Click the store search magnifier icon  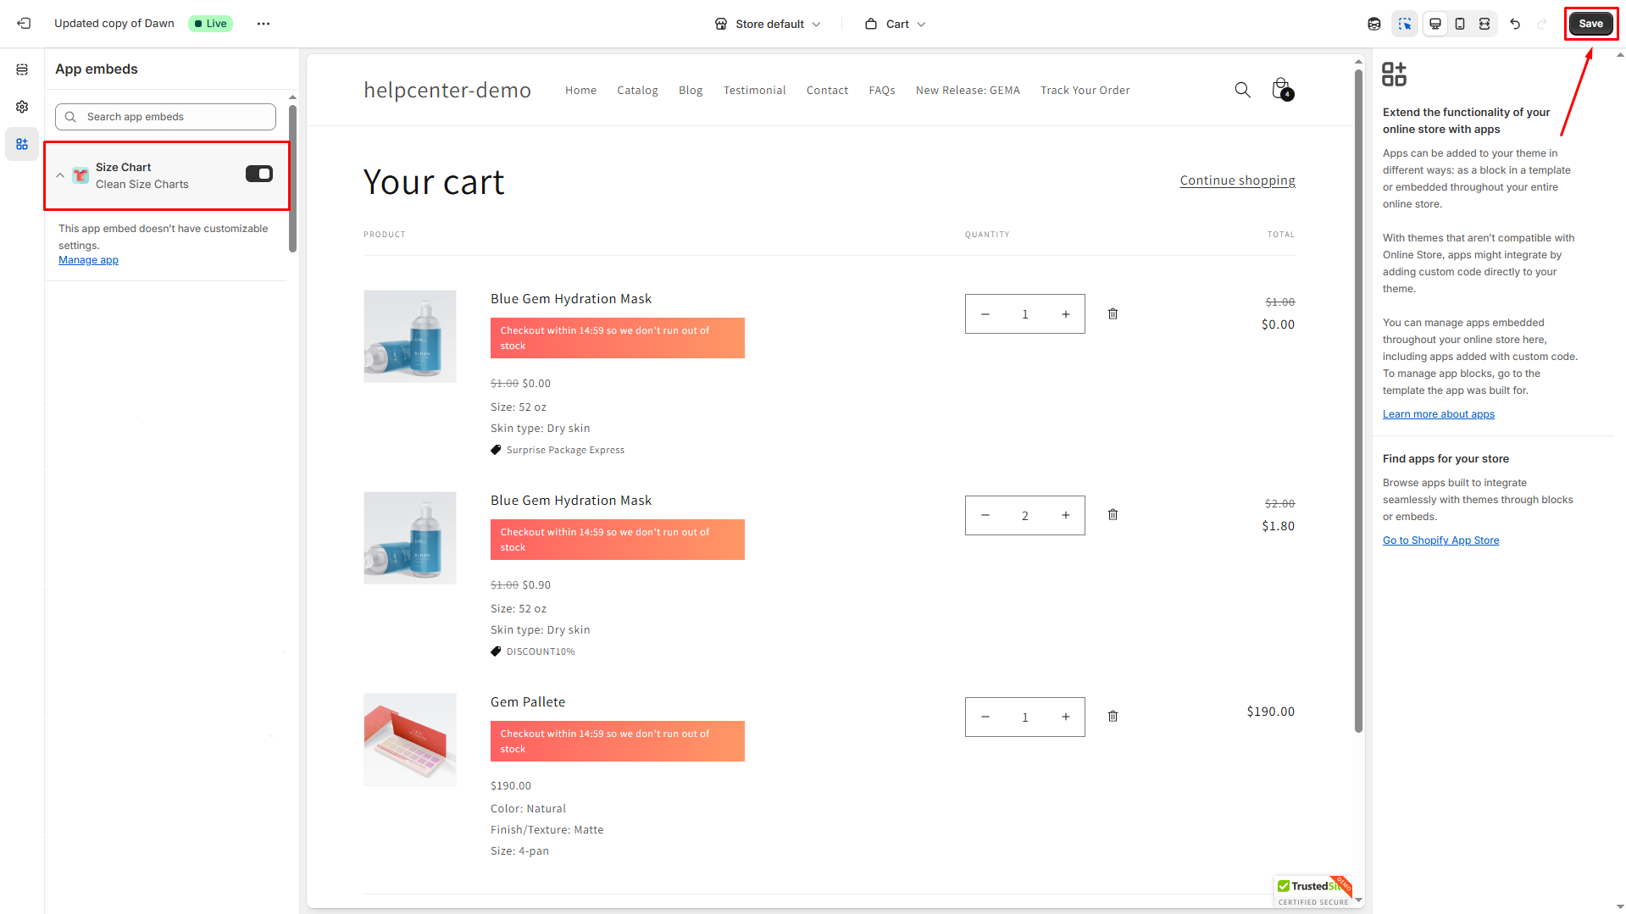tap(1242, 90)
